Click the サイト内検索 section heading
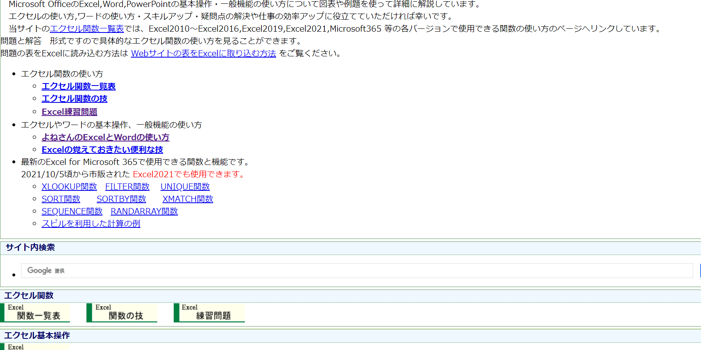 30,248
